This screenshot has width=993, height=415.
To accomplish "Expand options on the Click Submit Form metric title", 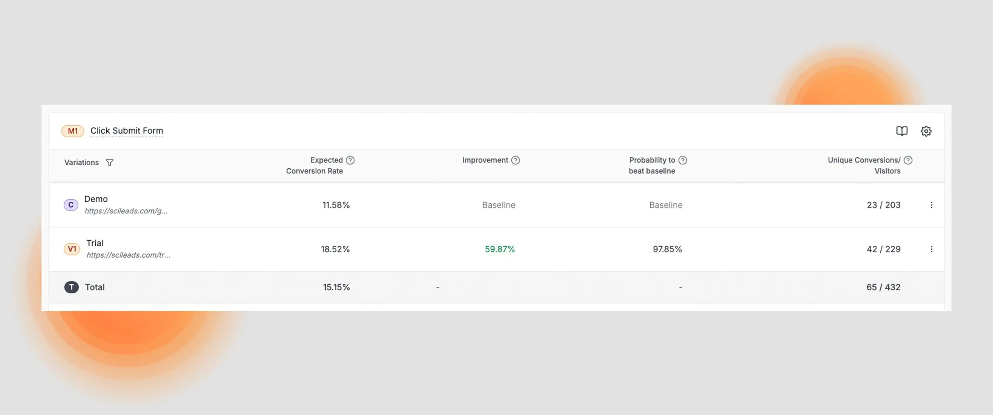I will tap(127, 131).
